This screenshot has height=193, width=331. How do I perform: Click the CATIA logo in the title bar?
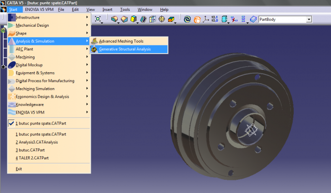tap(3, 3)
